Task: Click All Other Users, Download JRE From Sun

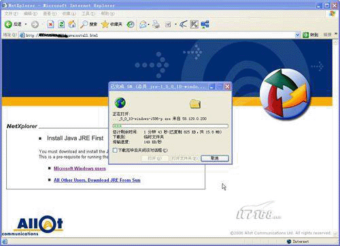Action: click(97, 180)
